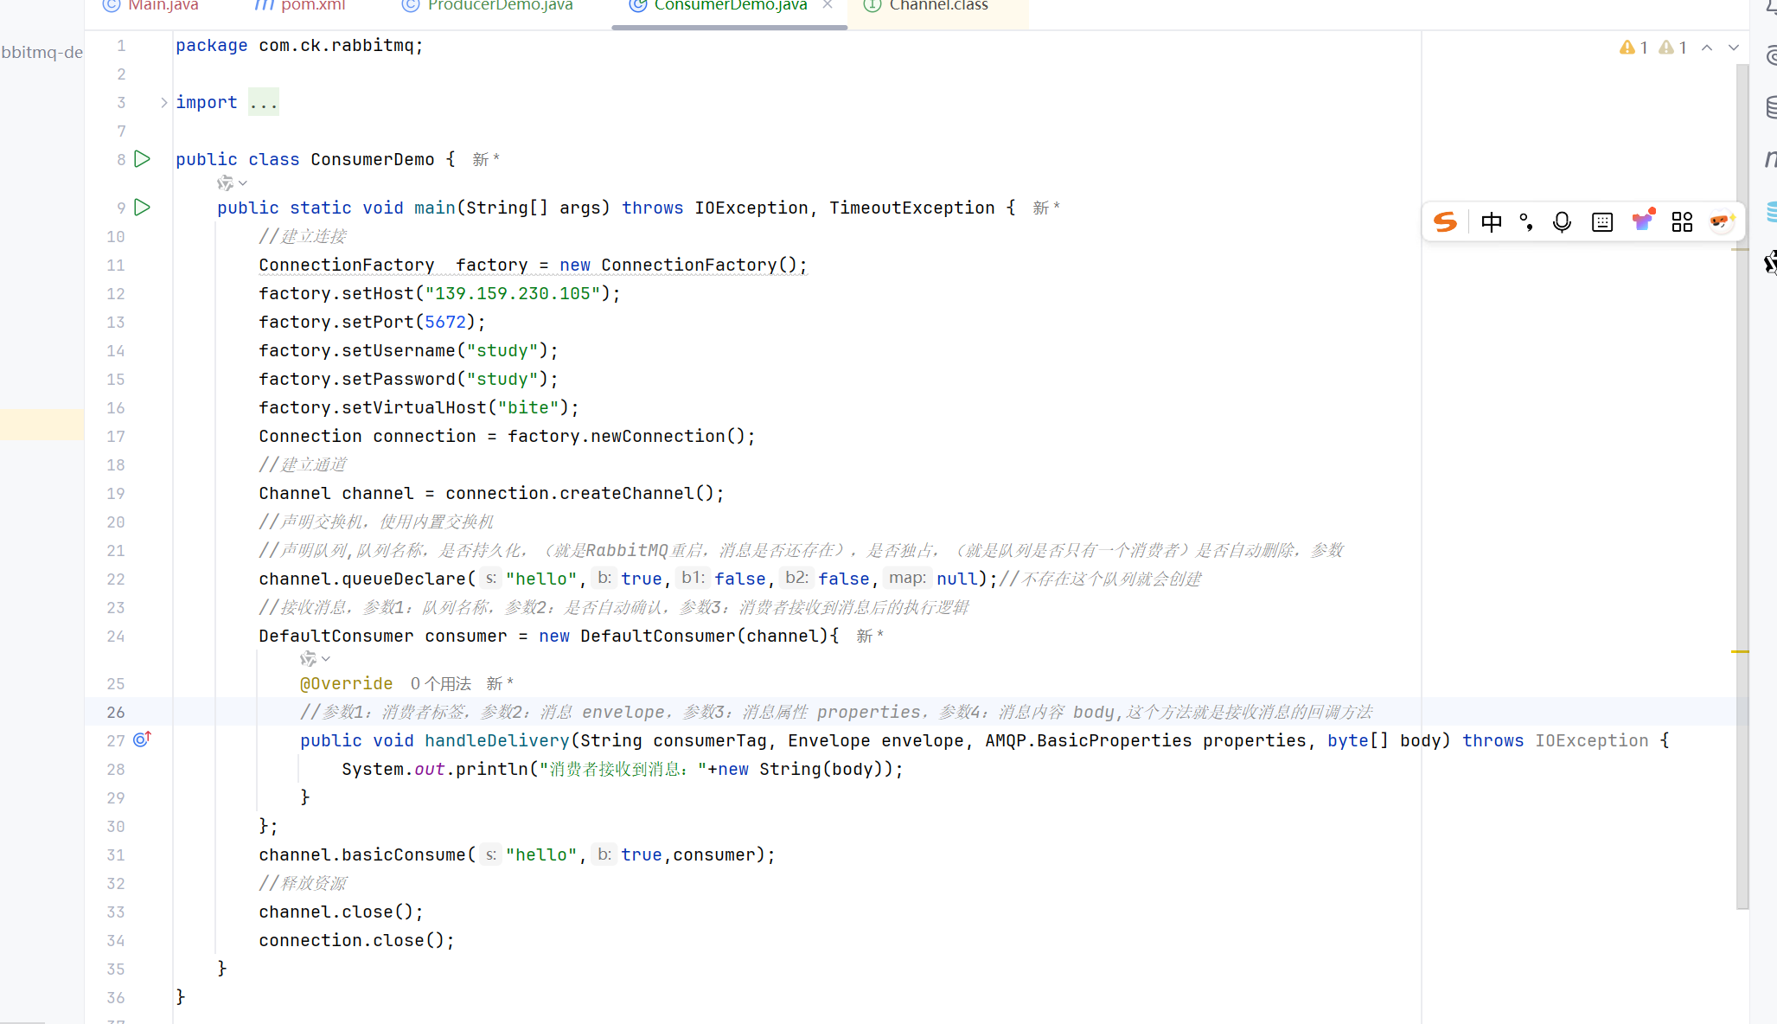The image size is (1777, 1024).
Task: Switch to the Channel.class tab
Action: 937,6
